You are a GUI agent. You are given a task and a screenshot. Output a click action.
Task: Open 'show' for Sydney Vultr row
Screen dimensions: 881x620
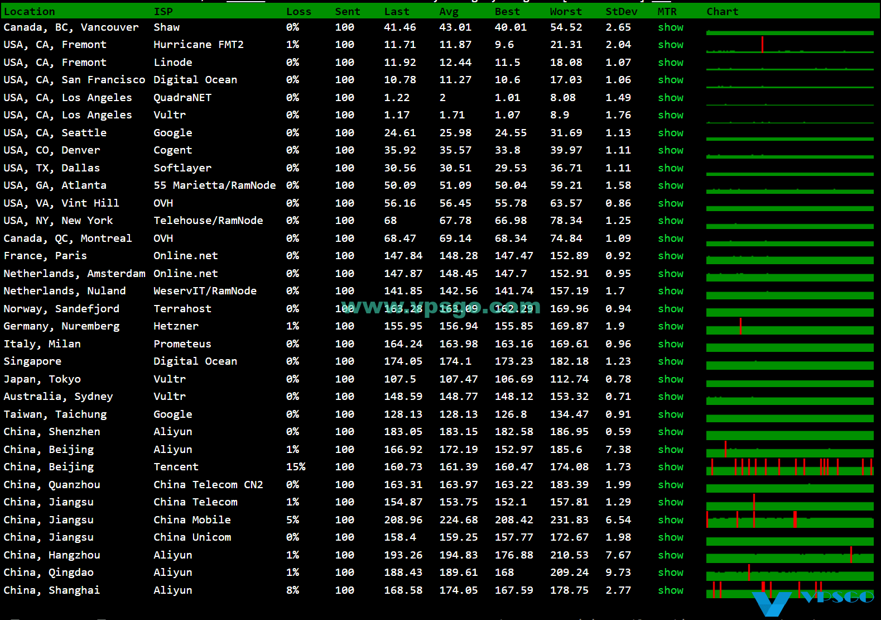[x=670, y=397]
